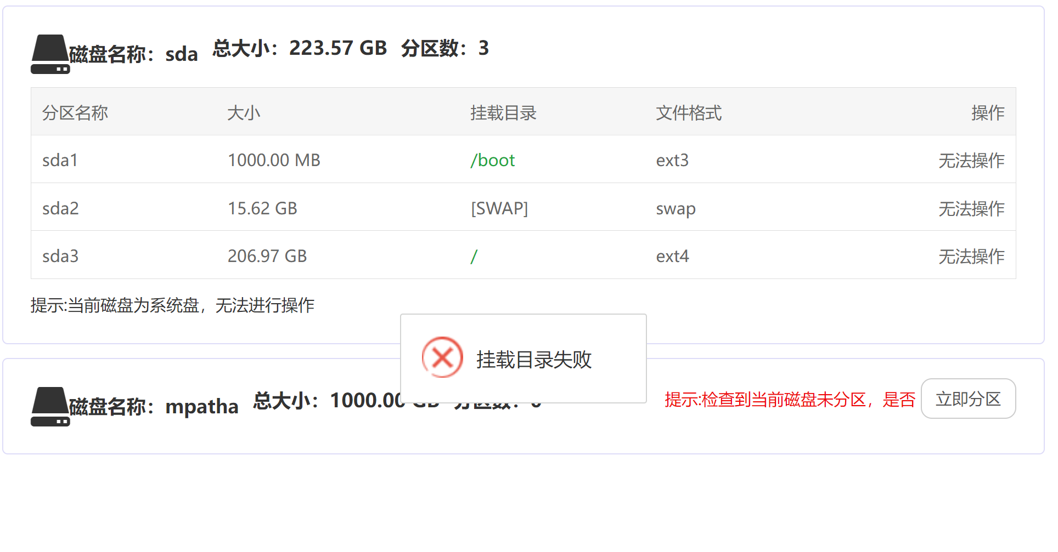Screen dimensions: 1058x552
Task: Click the system disk warning hint text
Action: click(x=172, y=305)
